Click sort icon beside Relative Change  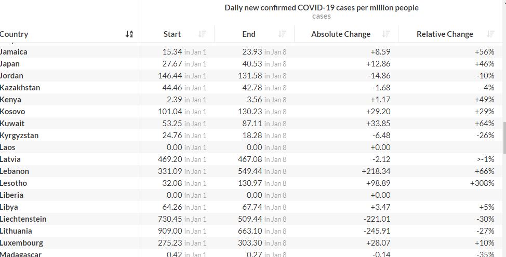(x=491, y=34)
